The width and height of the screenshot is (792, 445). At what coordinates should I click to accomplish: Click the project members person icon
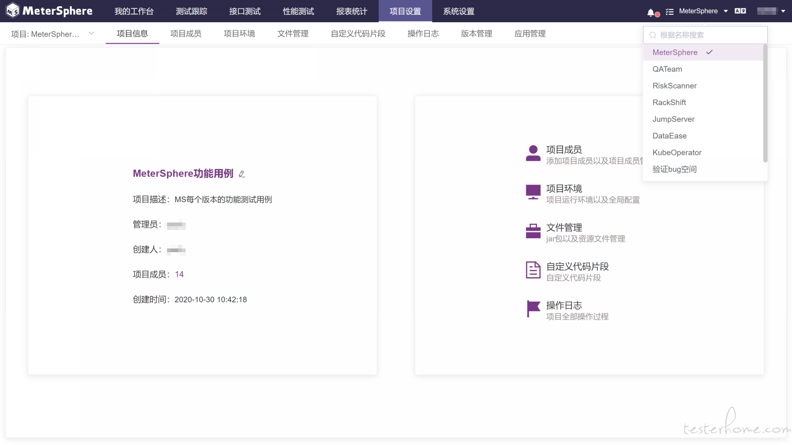[x=533, y=153]
